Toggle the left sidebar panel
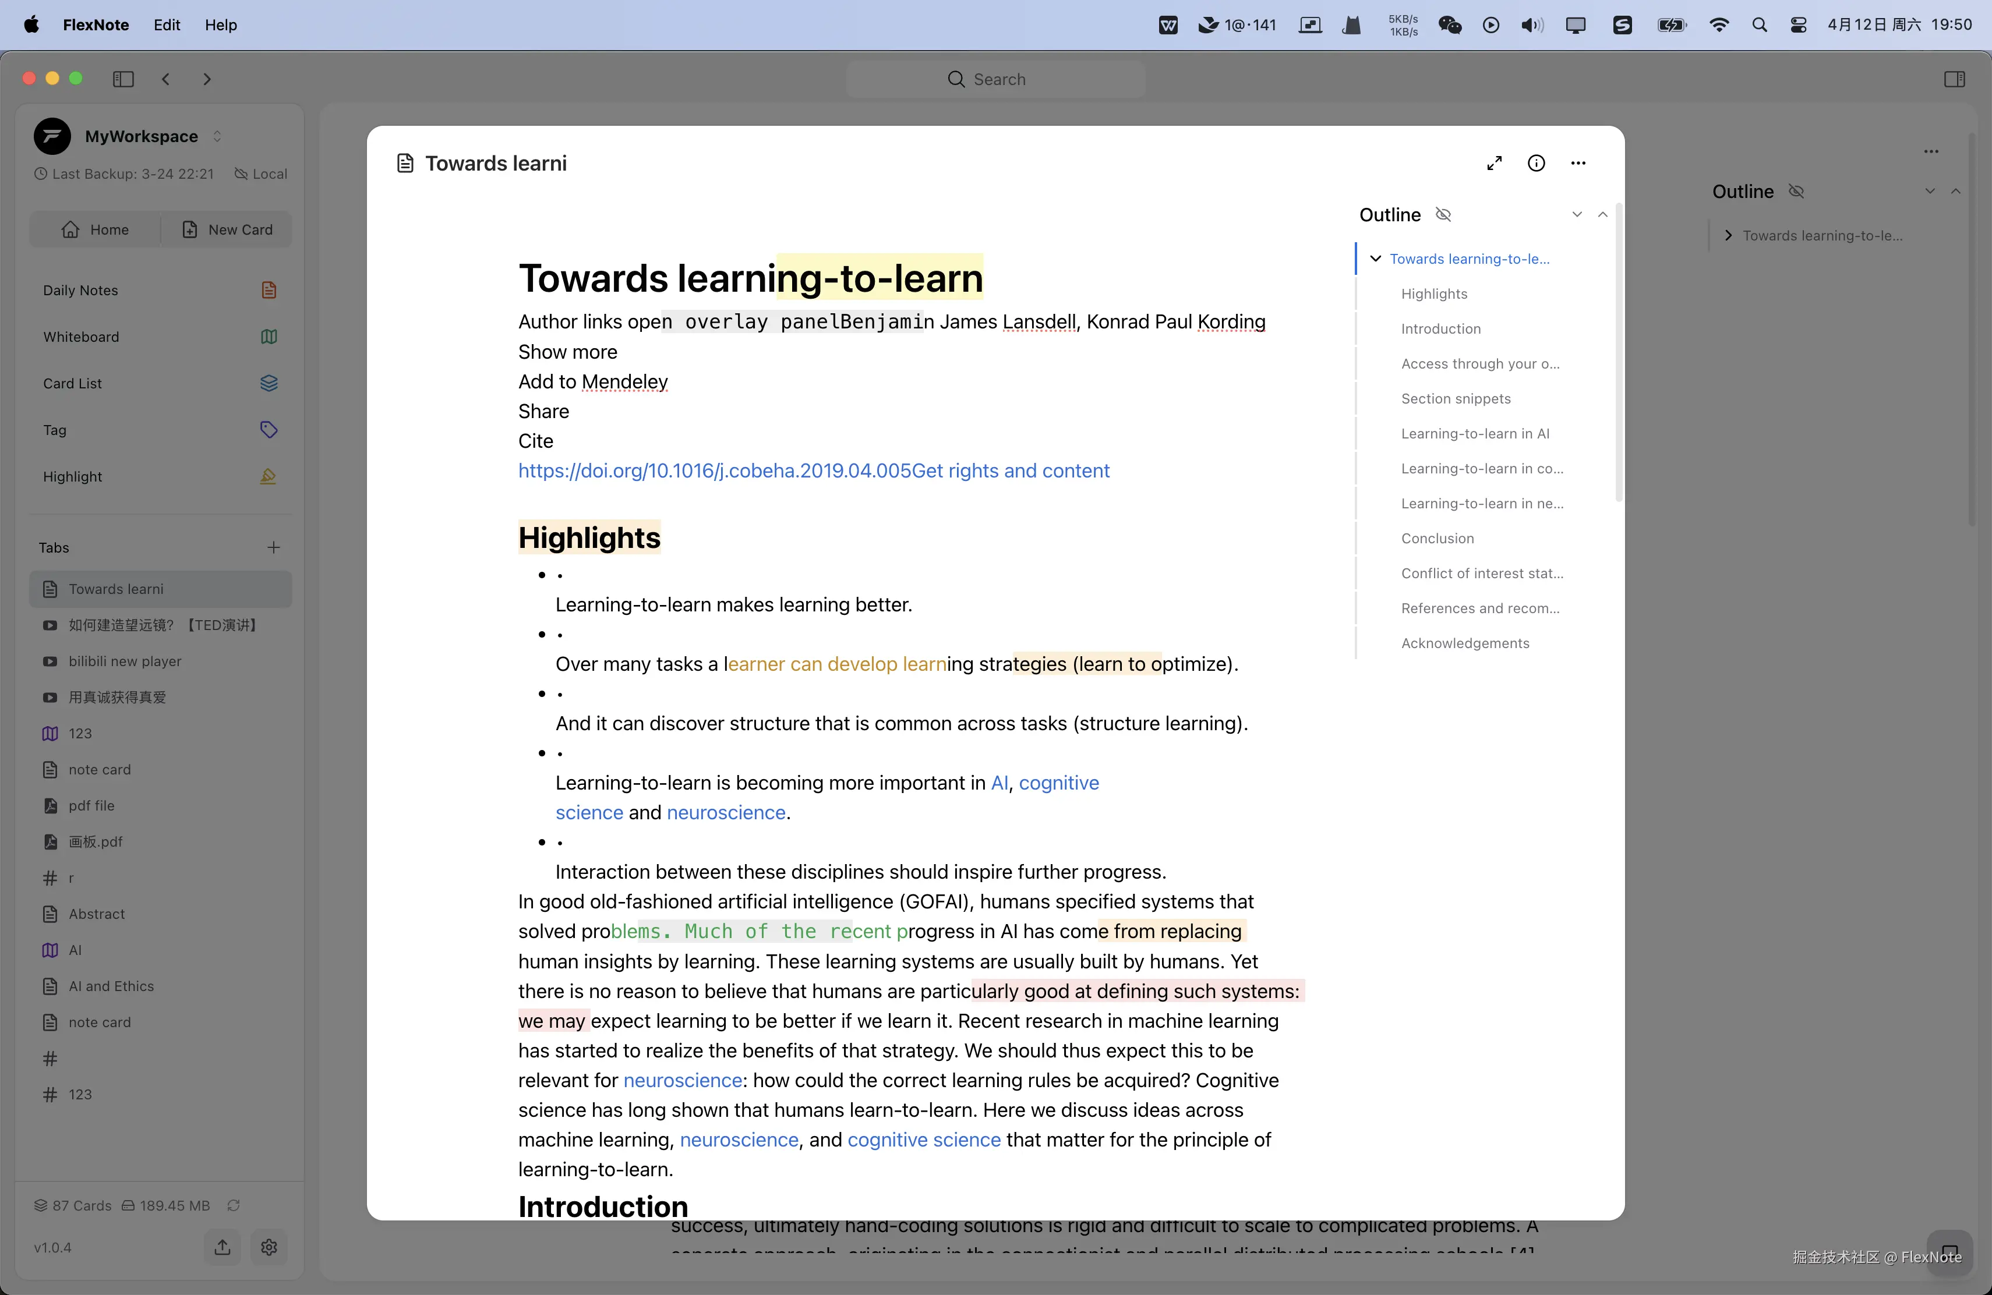Viewport: 1992px width, 1295px height. pyautogui.click(x=123, y=79)
